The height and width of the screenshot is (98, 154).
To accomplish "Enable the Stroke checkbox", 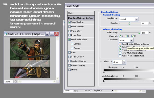I will (x=70, y=70).
